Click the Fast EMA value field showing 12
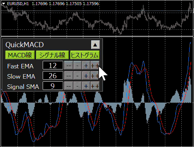The width and height of the screenshot is (194, 147). click(53, 65)
